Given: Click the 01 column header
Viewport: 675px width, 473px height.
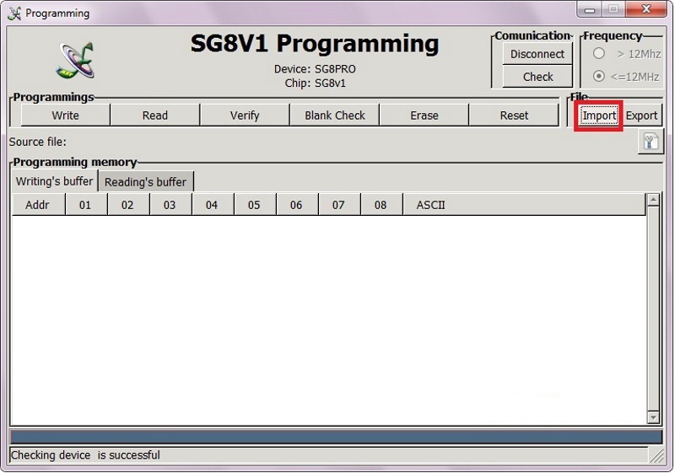Looking at the screenshot, I should 86,205.
